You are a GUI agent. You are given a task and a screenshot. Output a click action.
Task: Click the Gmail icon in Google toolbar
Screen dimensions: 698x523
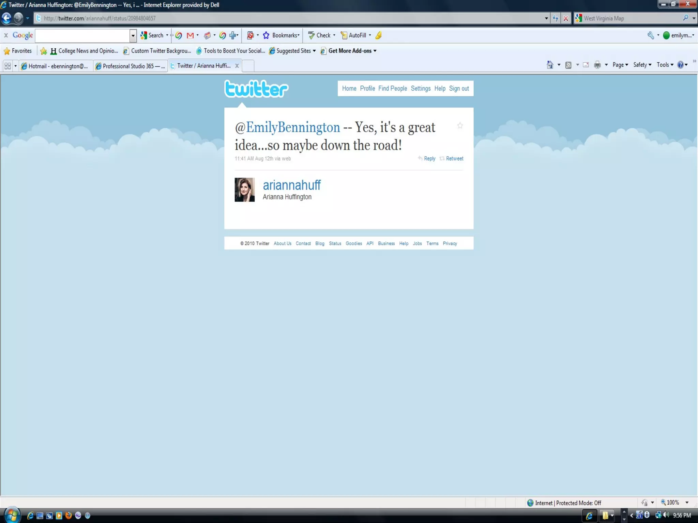tap(190, 35)
